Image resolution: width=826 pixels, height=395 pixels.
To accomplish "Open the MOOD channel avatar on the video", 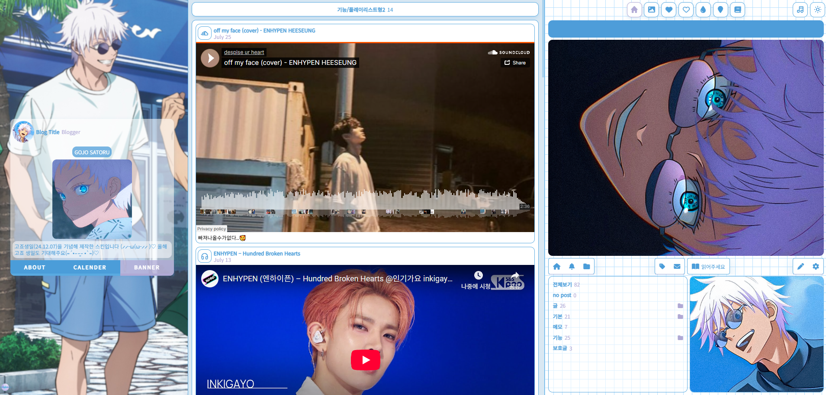I will pyautogui.click(x=210, y=279).
